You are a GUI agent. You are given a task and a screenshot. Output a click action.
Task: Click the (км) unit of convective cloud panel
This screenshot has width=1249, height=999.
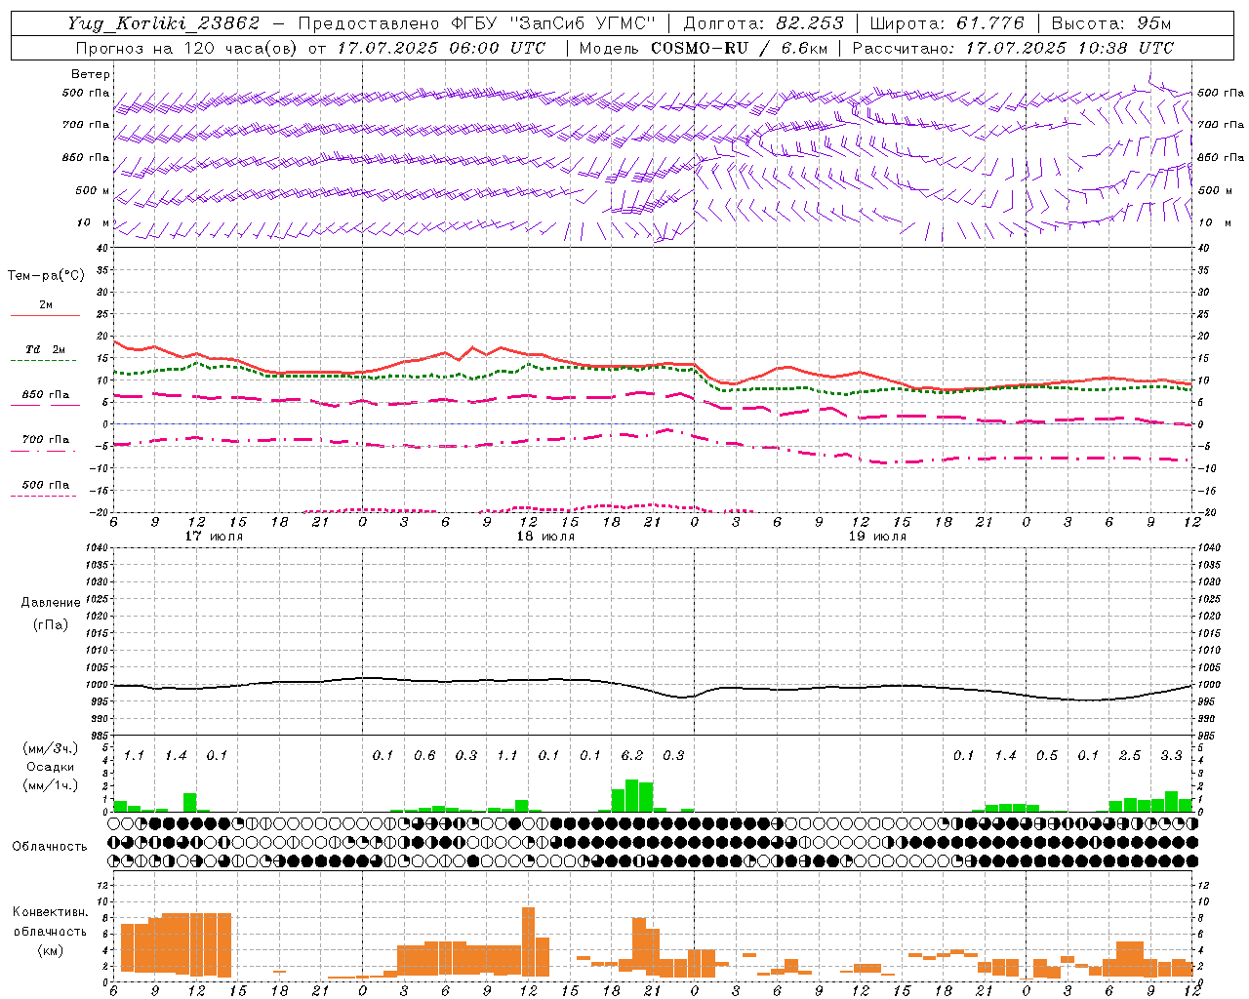coord(51,950)
